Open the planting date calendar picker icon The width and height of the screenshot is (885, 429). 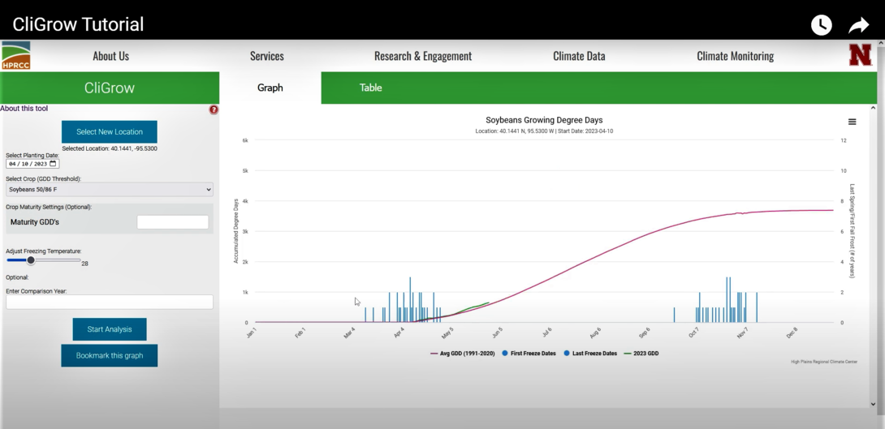pyautogui.click(x=54, y=164)
